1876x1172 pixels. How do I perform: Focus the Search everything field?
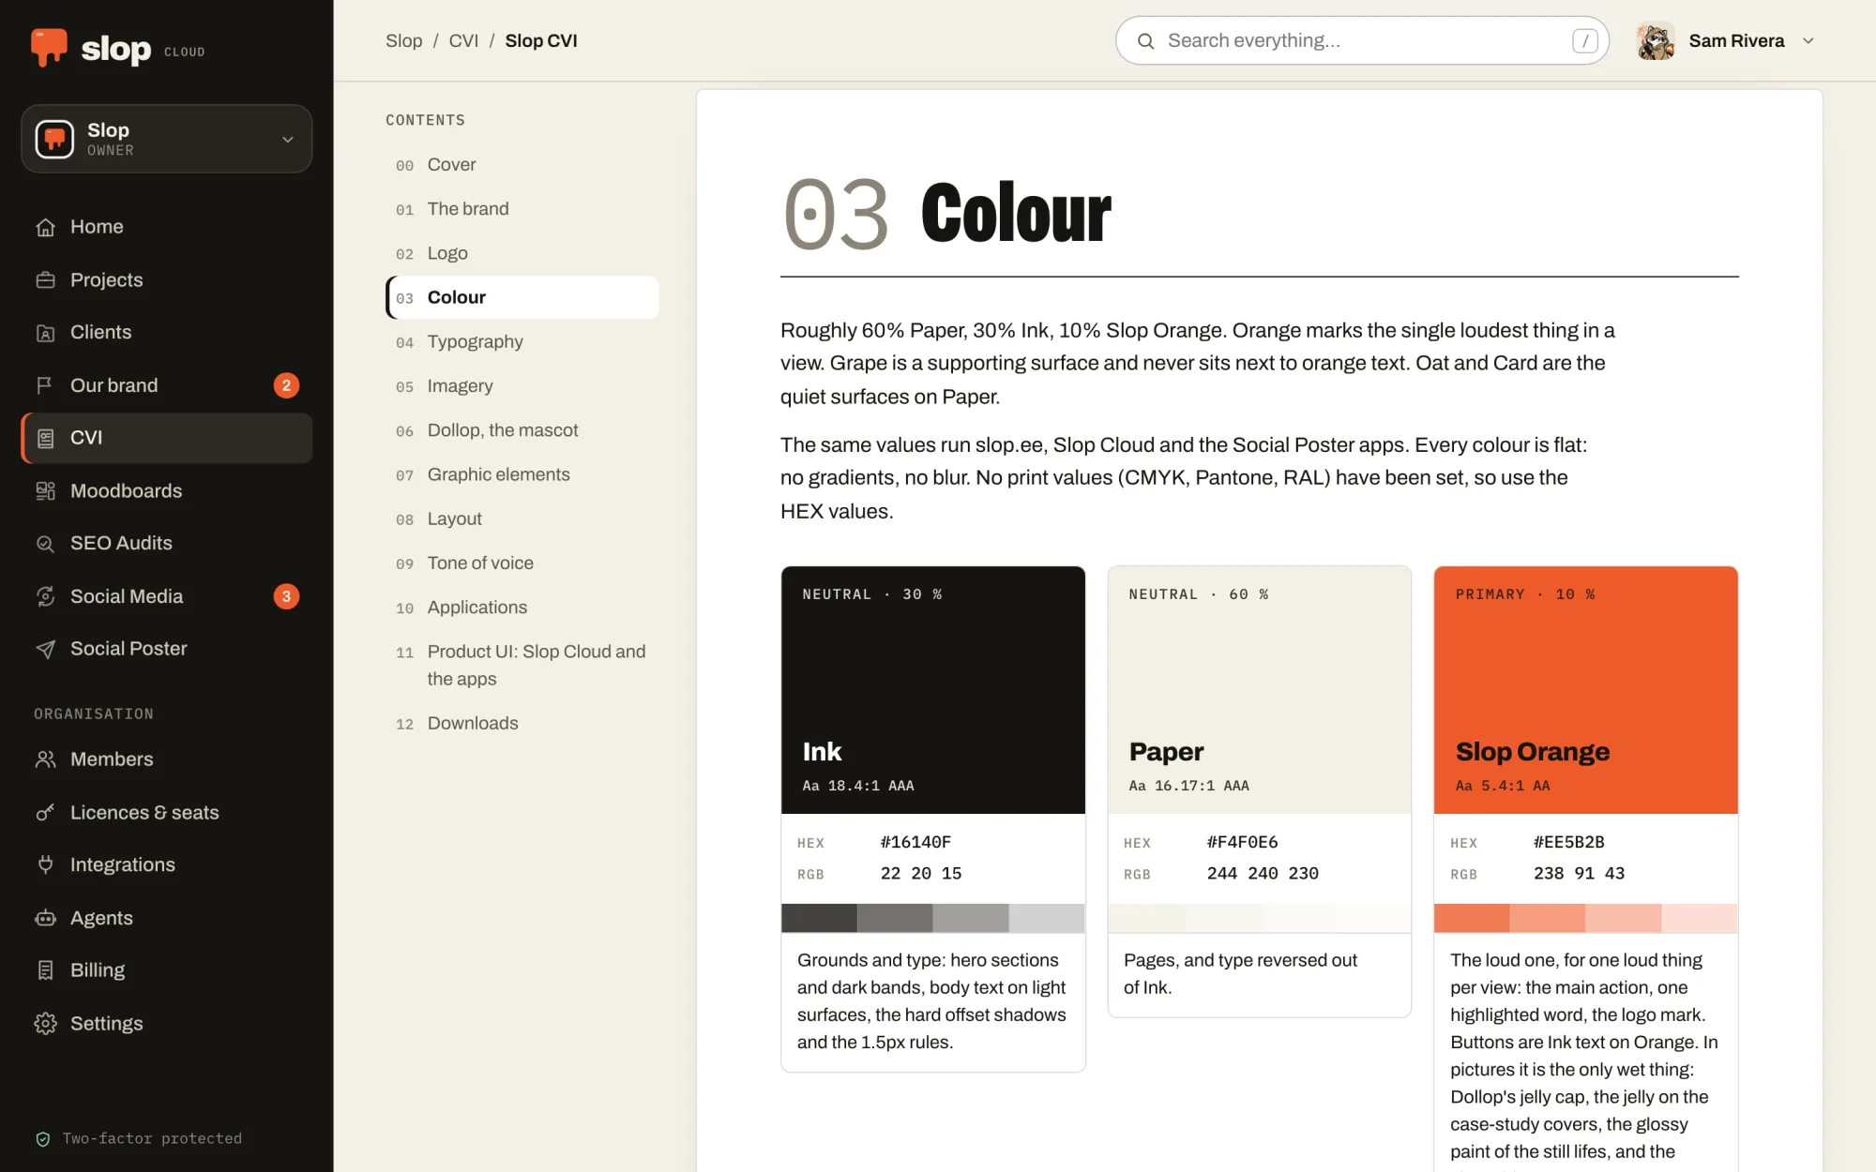tap(1362, 40)
